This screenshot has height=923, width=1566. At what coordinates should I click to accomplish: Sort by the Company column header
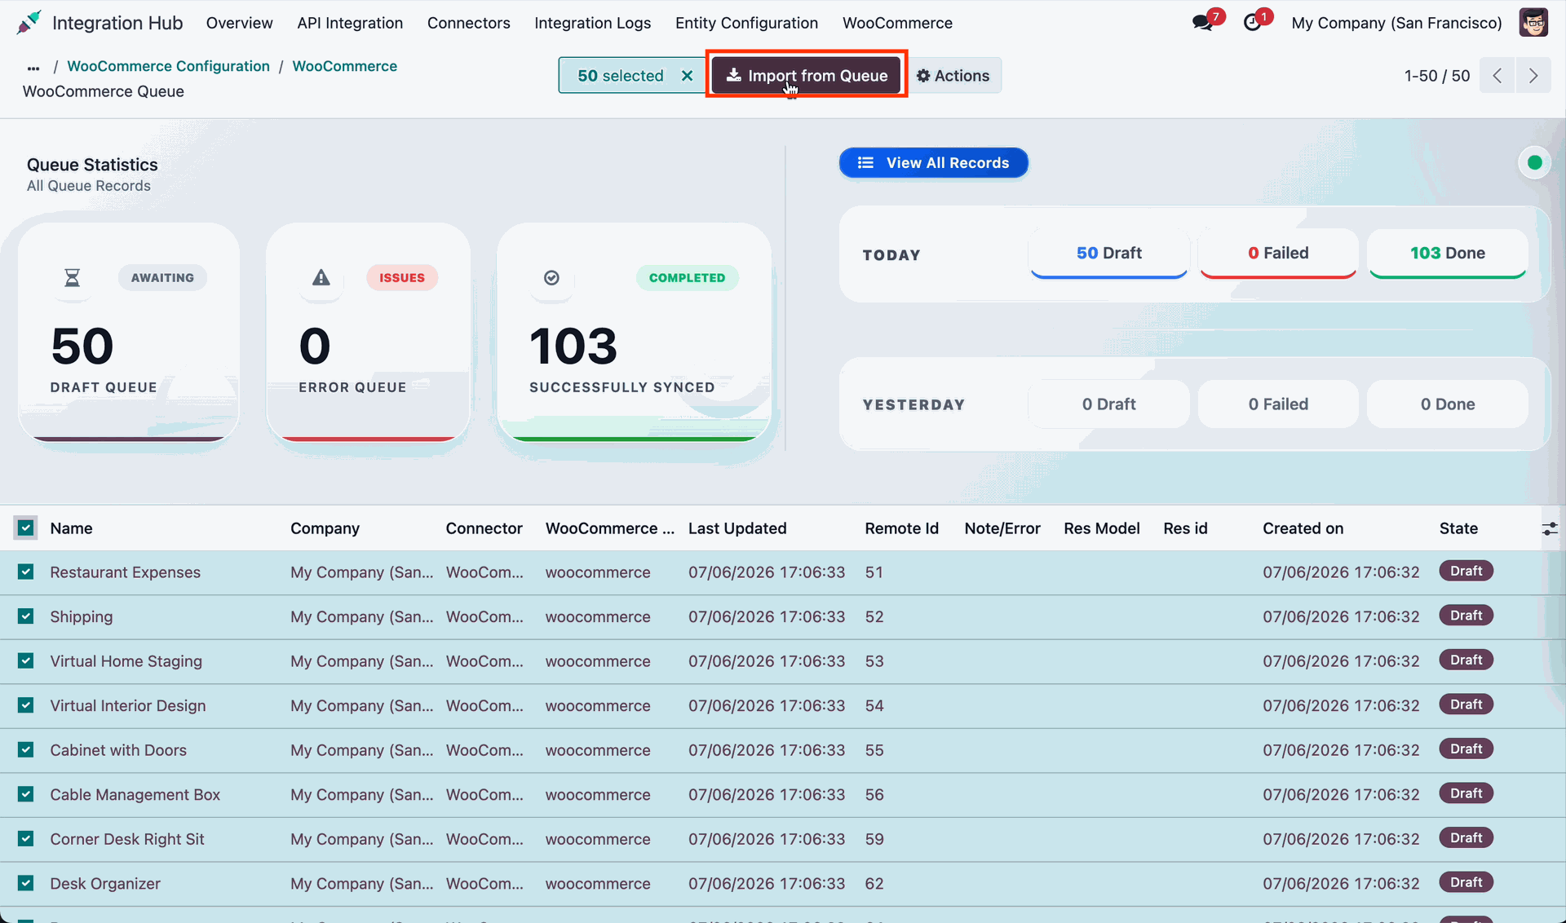(325, 528)
